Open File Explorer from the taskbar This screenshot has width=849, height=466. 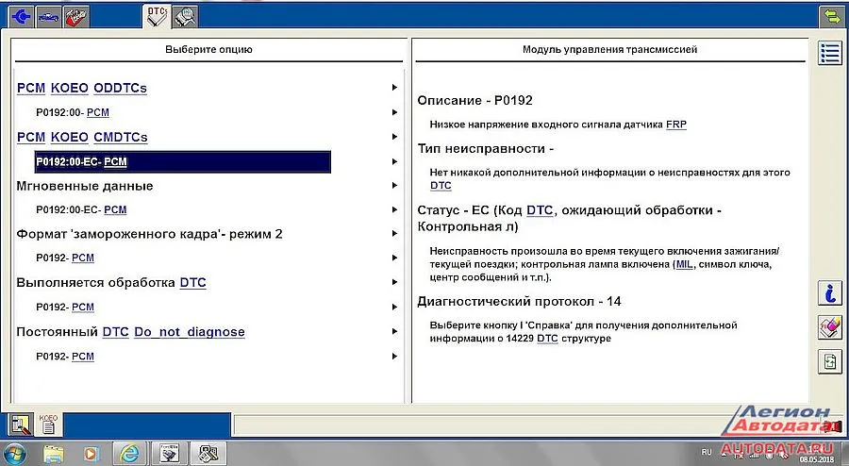(x=53, y=454)
